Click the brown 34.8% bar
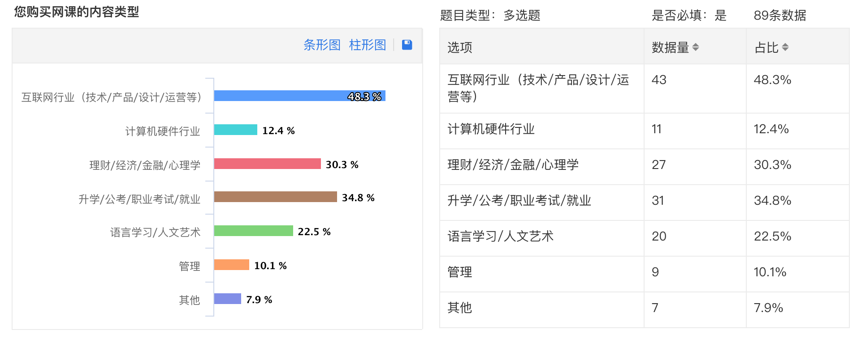This screenshot has height=338, width=857. [x=275, y=197]
